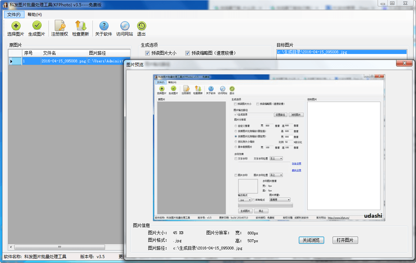
Task: Click the 版本号: v3.5 status bar entry
Action: click(92, 257)
